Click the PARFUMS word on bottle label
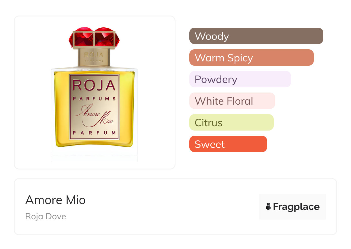 pyautogui.click(x=94, y=99)
